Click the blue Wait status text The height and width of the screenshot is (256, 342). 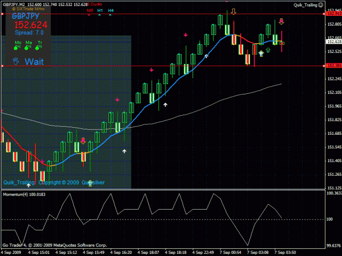click(x=34, y=62)
